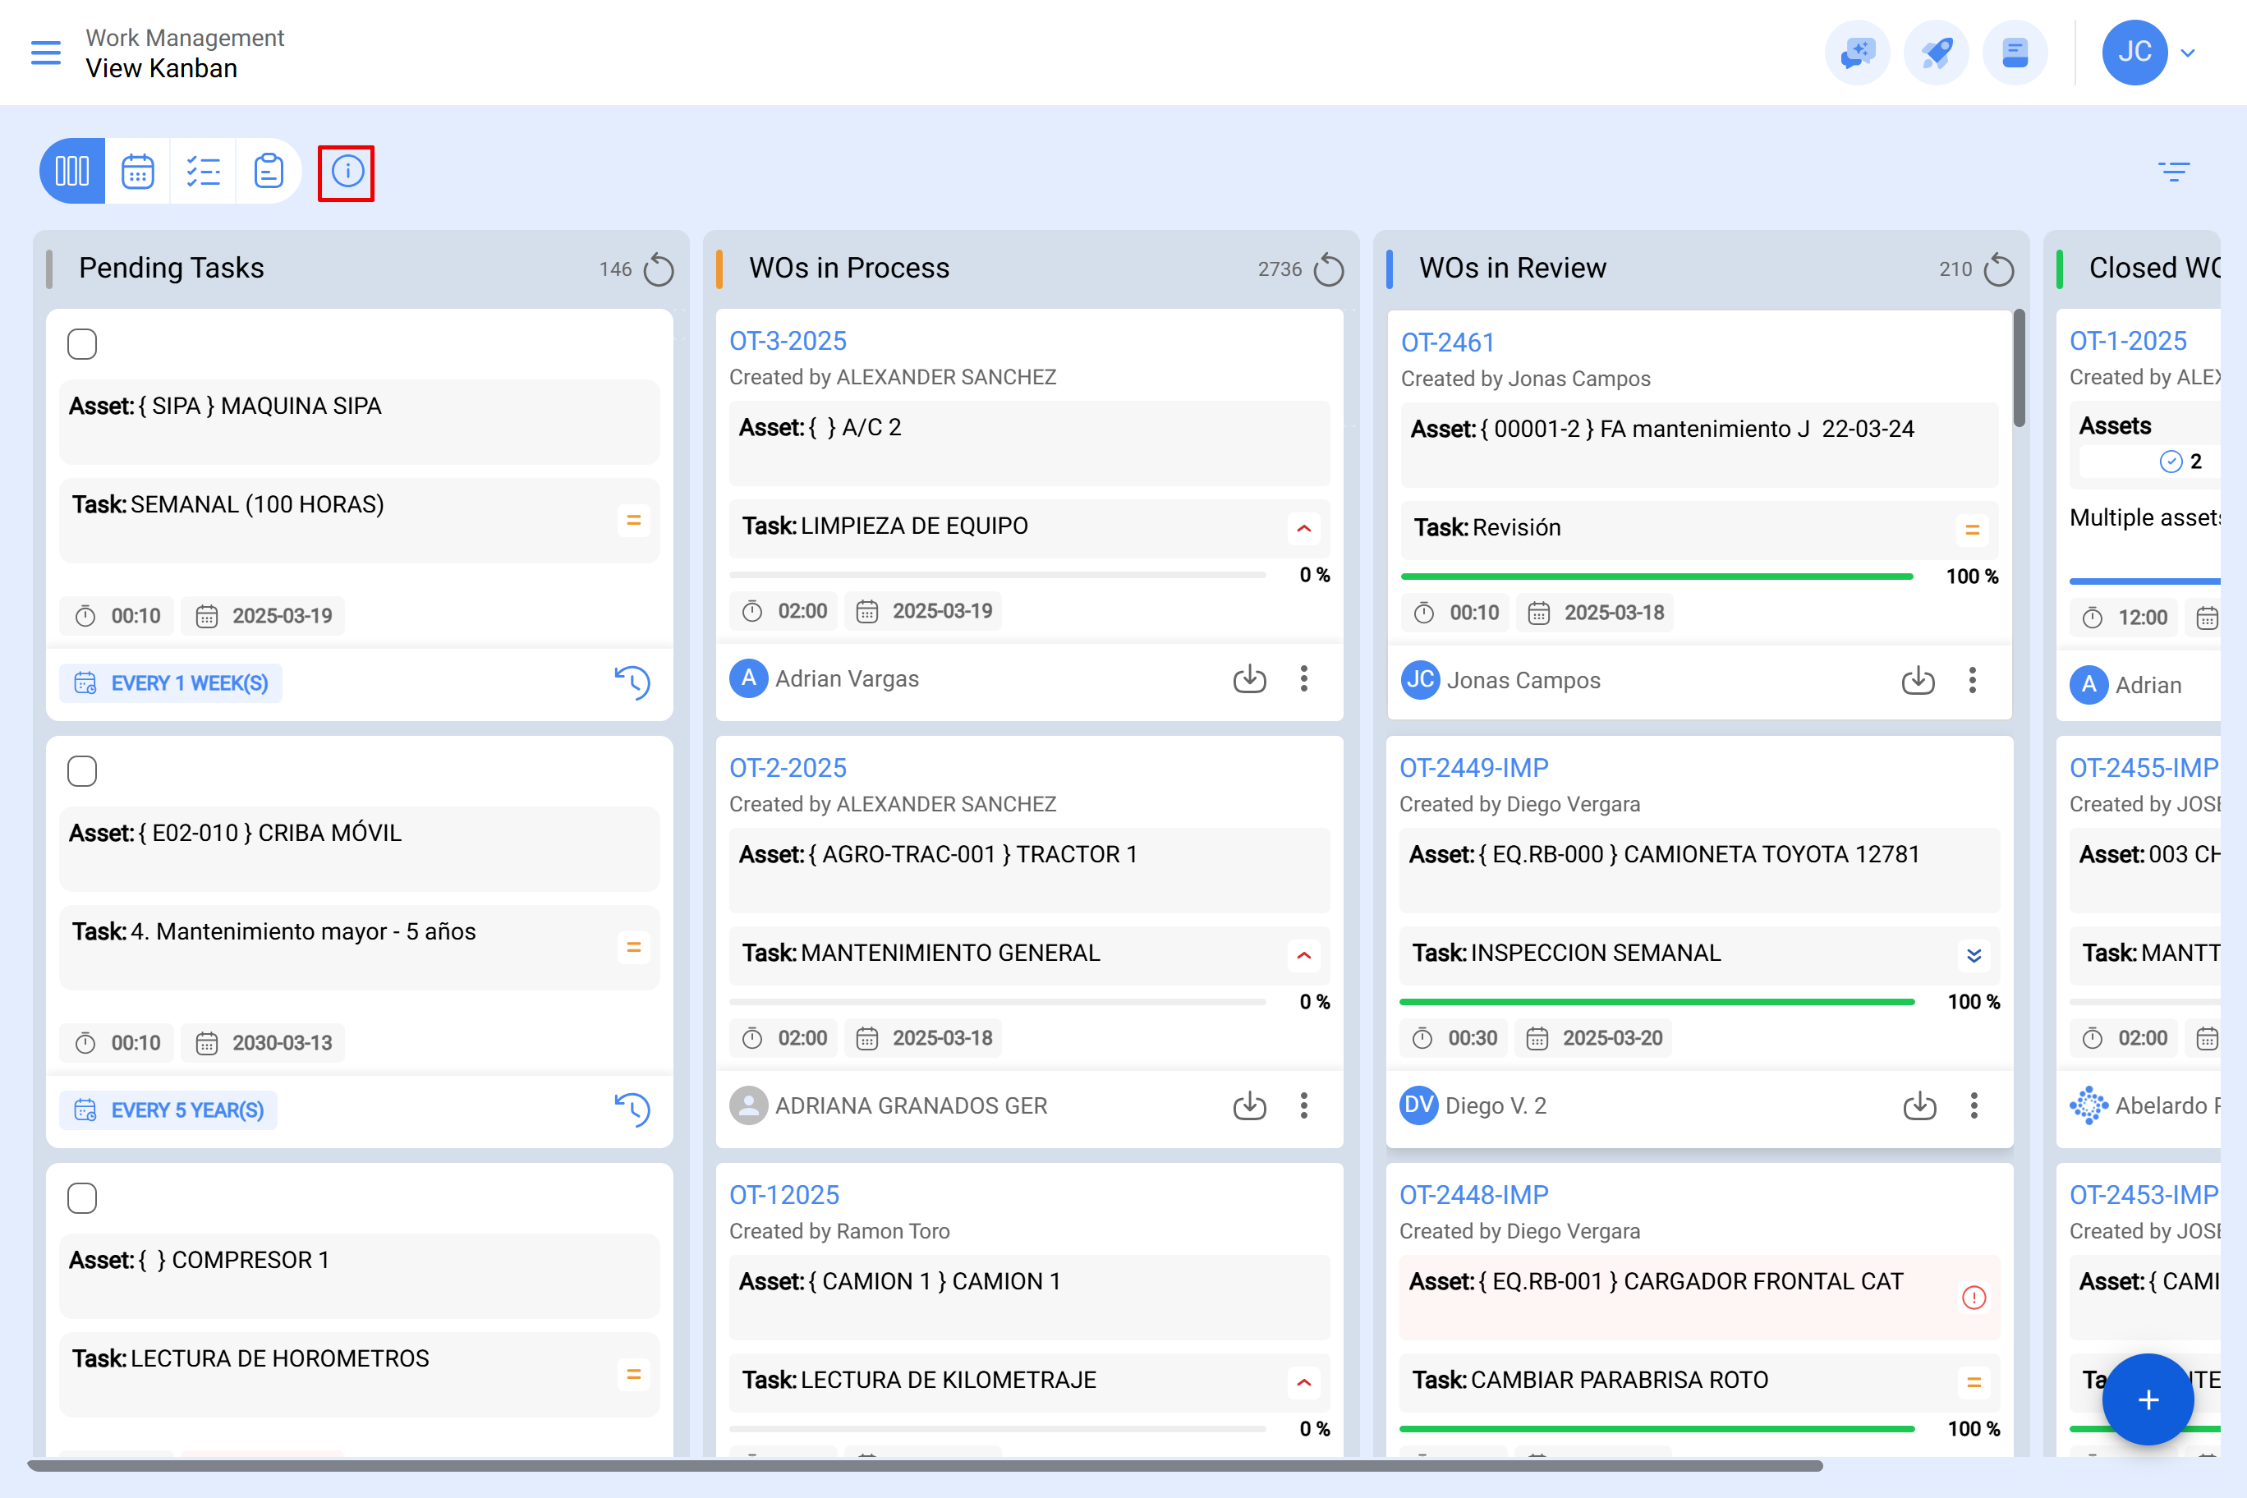Refresh the WOs in Process column
The width and height of the screenshot is (2247, 1498).
coord(1328,269)
